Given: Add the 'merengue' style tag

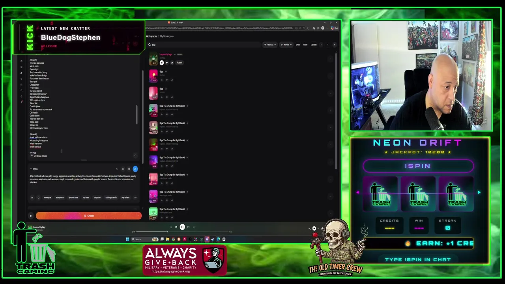Looking at the screenshot, I should pos(48,198).
